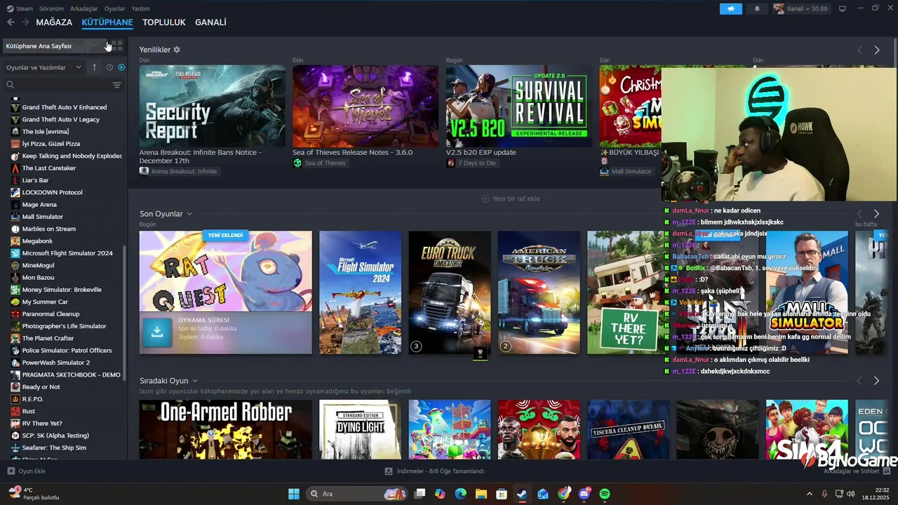Viewport: 898px width, 505px height.
Task: Open the 7 Days to Die game link
Action: click(471, 163)
